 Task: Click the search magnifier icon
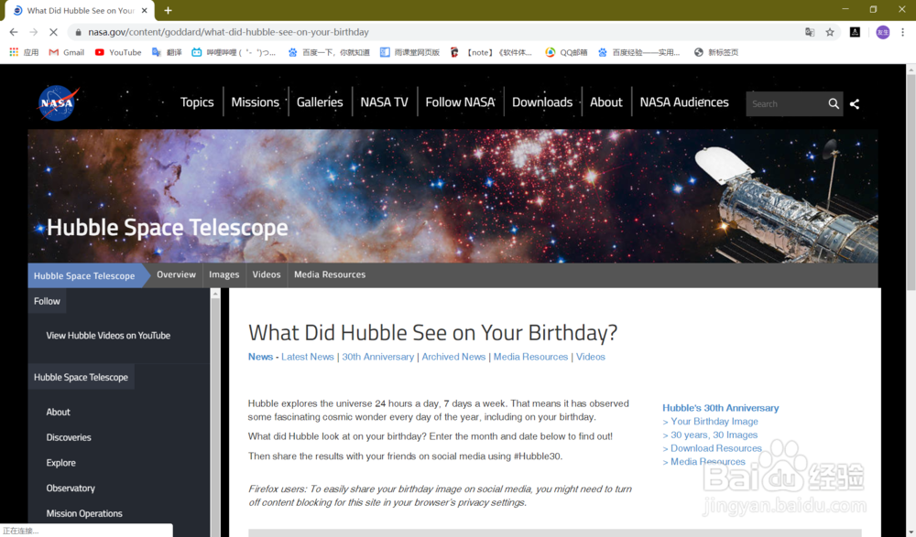[x=833, y=104]
